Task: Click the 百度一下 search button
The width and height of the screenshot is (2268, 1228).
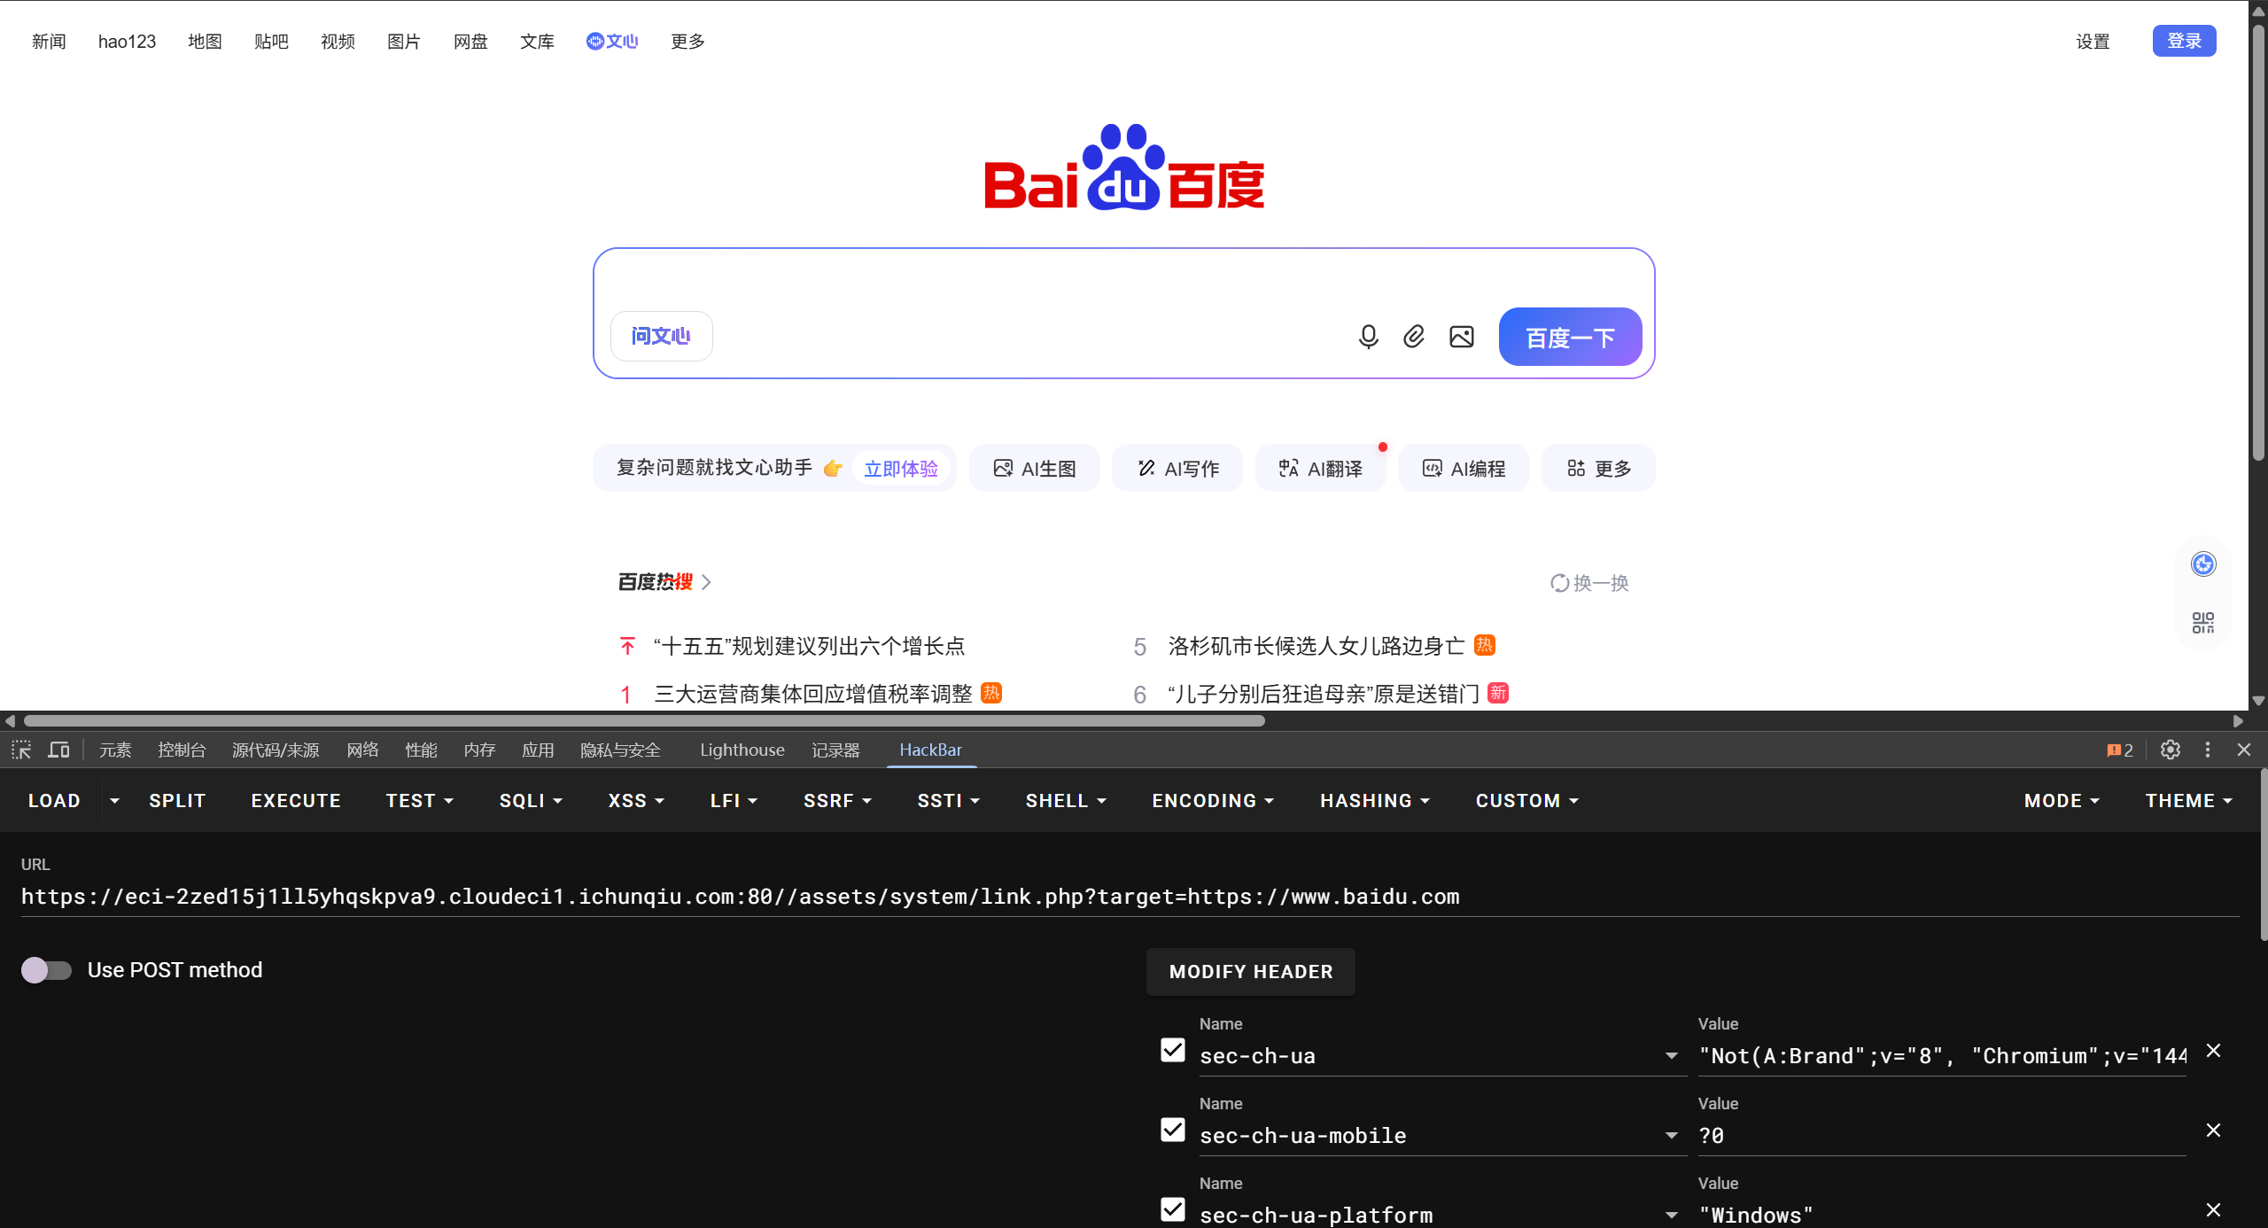Action: pos(1570,337)
